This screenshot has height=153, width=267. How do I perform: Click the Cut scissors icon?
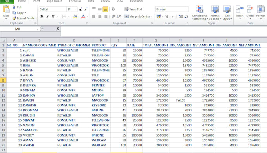click(14, 7)
